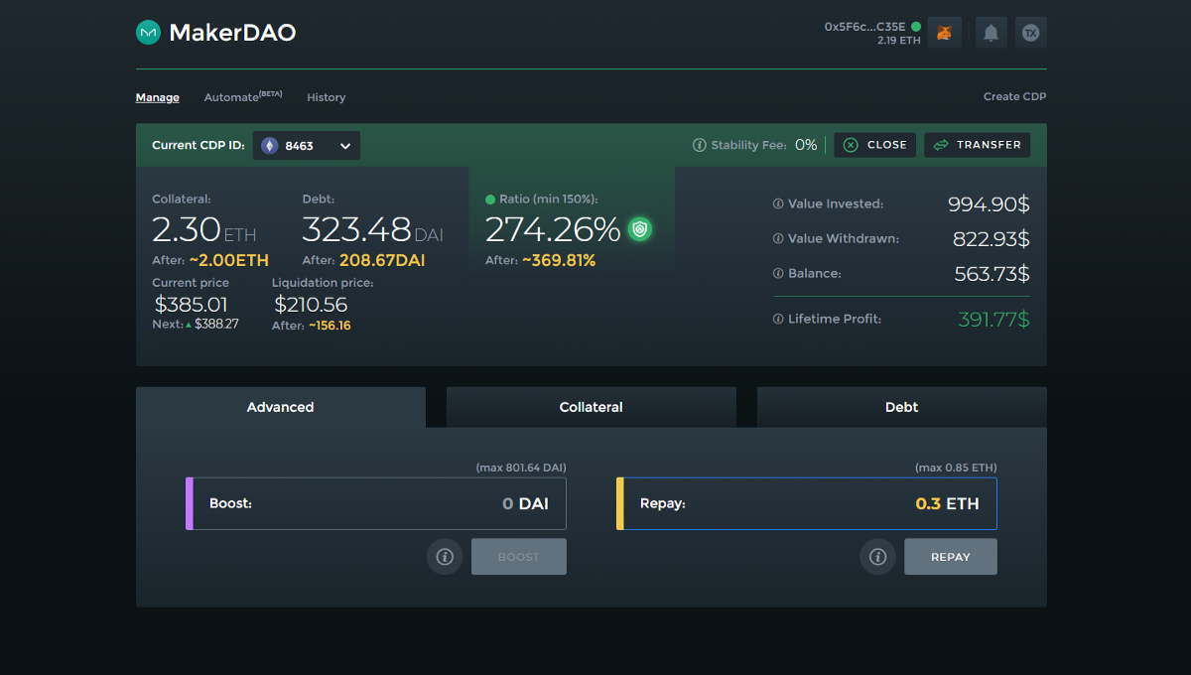The image size is (1191, 675).
Task: Click the wallet address 0x5F6c...C35E
Action: (x=865, y=27)
